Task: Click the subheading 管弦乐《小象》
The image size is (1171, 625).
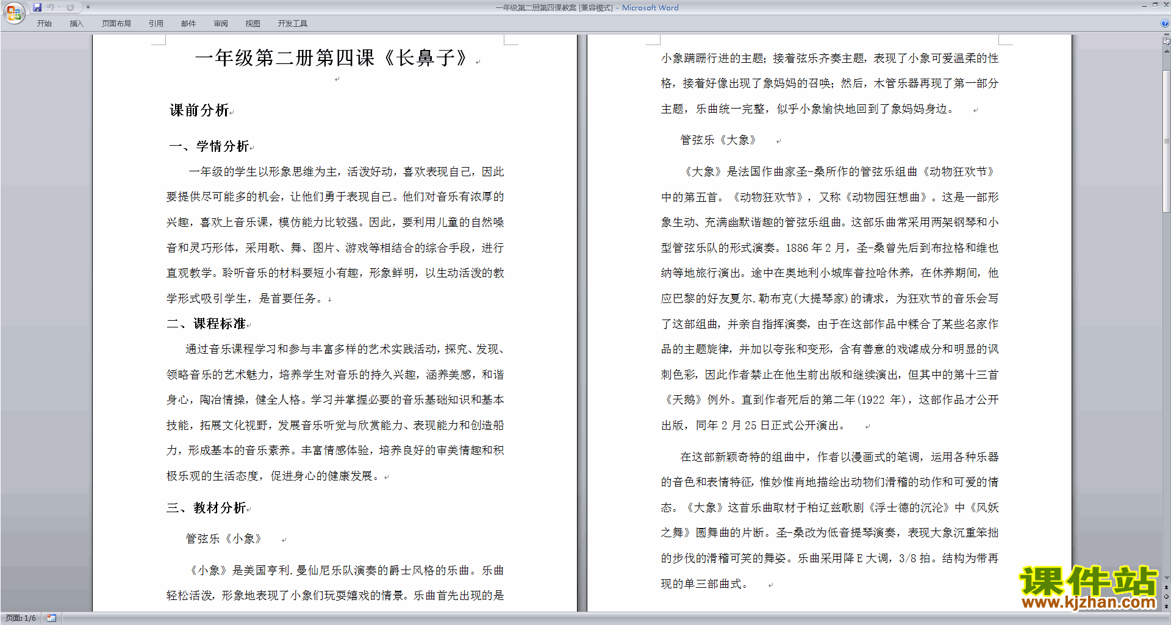Action: (224, 539)
